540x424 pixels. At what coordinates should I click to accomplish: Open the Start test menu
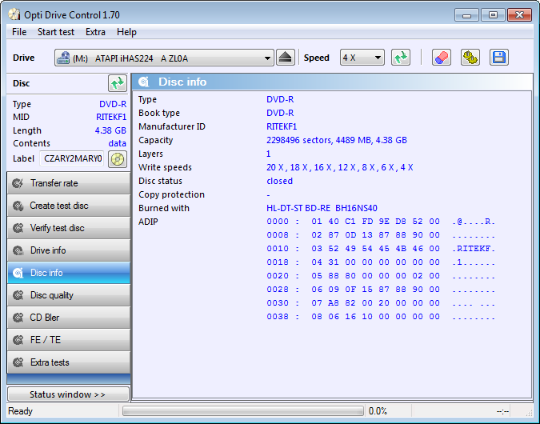tap(56, 32)
